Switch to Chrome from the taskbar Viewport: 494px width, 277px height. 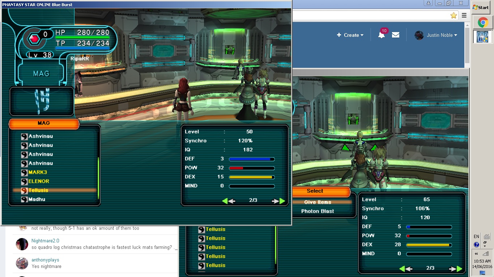click(483, 23)
